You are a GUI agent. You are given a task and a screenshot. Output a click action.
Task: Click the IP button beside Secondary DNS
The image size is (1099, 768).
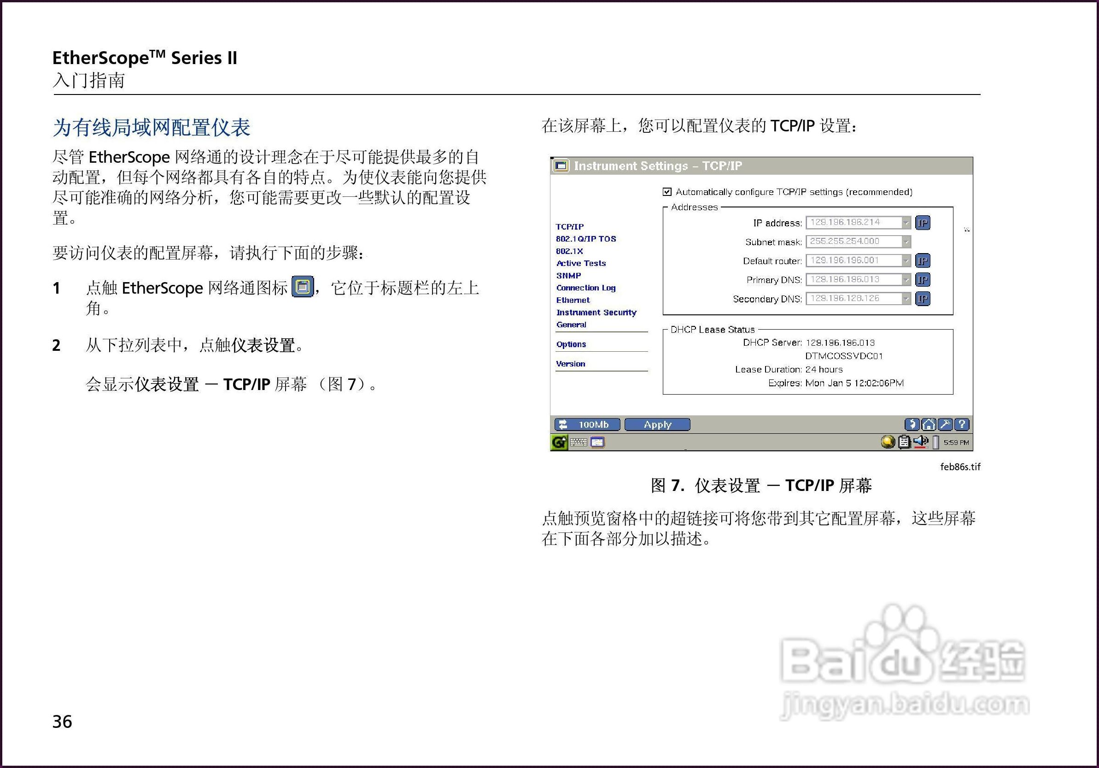point(923,299)
